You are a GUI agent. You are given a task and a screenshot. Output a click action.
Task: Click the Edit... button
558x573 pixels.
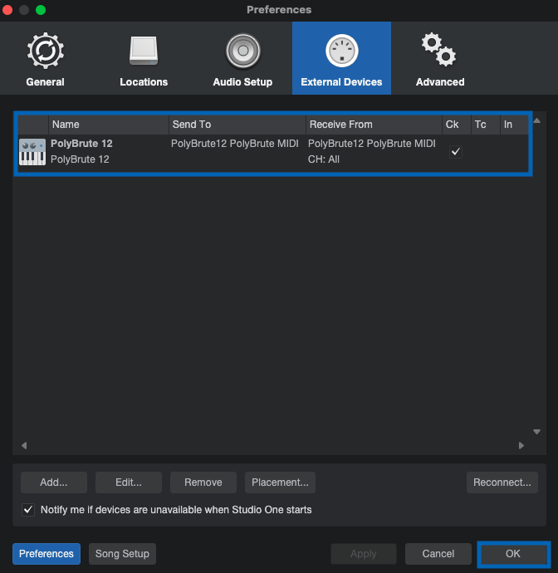click(128, 482)
